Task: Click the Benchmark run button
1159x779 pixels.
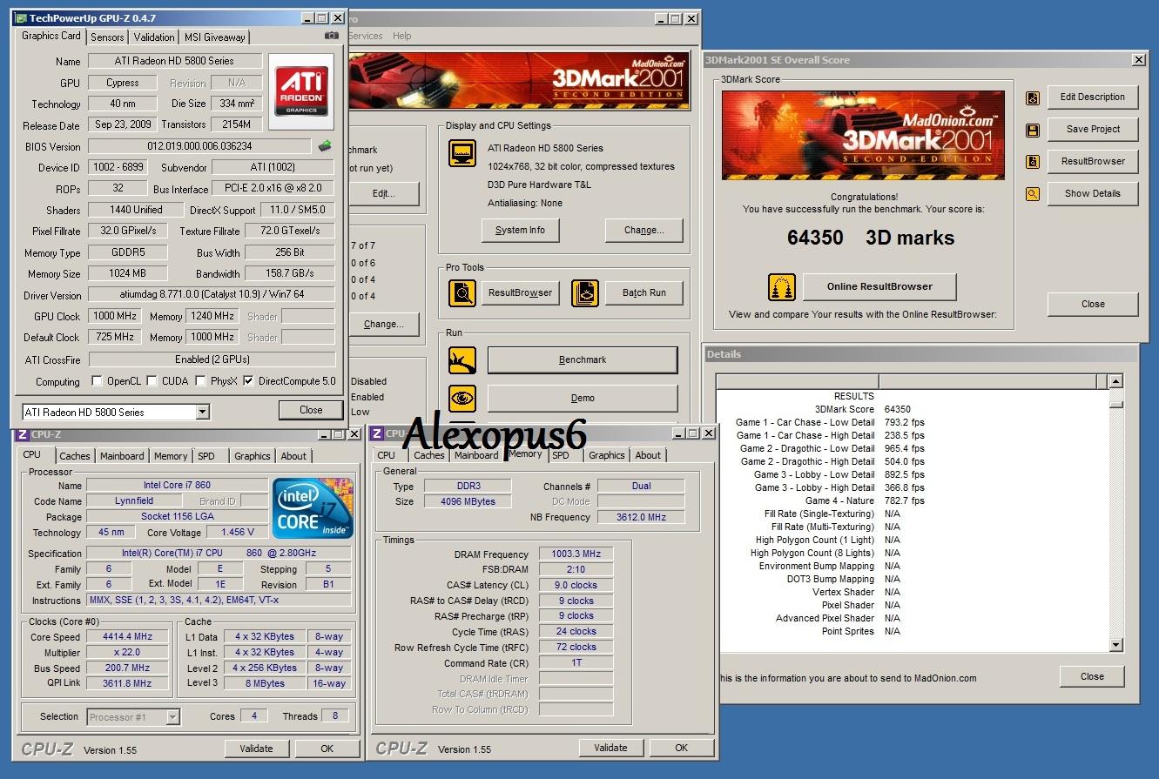Action: [x=583, y=359]
